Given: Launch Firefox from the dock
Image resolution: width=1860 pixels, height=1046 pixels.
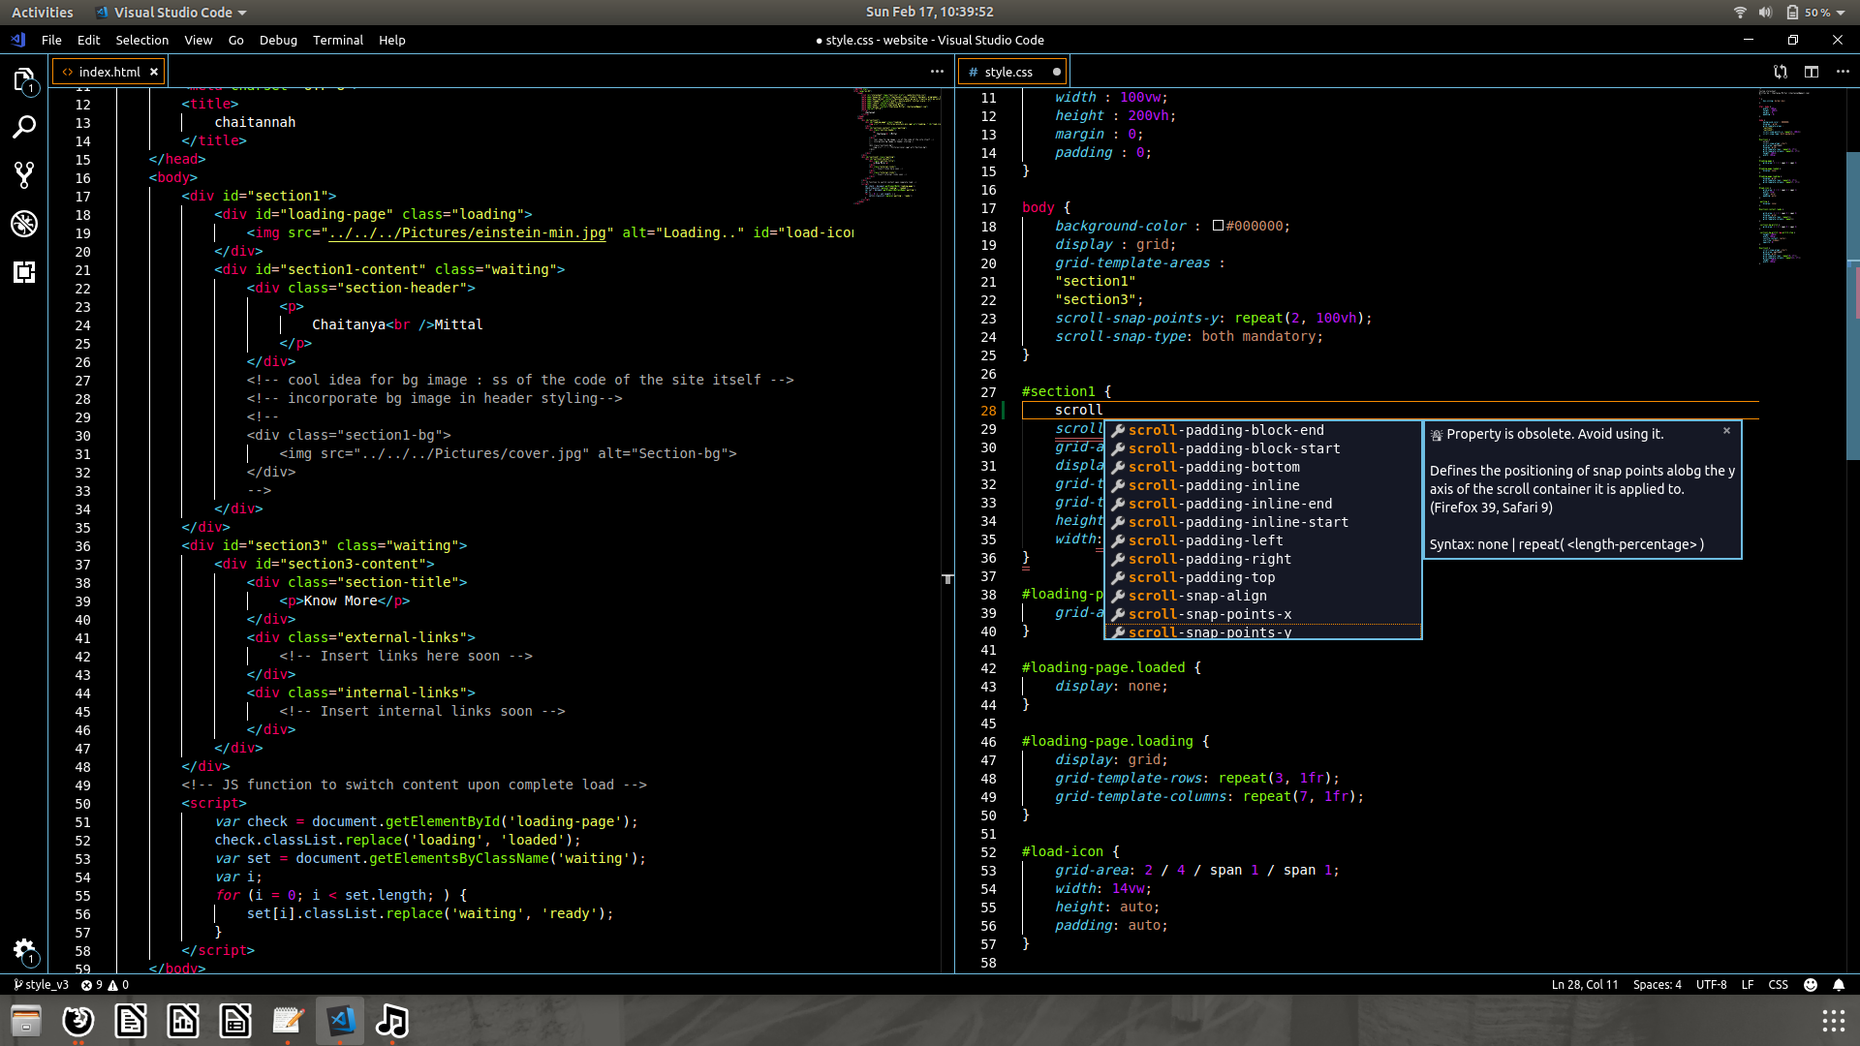Looking at the screenshot, I should point(78,1020).
